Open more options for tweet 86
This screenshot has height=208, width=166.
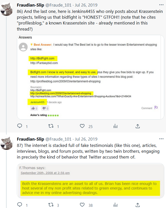coord(161,5)
